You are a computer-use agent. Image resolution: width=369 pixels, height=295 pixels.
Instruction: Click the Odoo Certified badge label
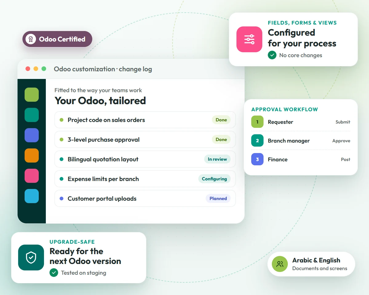click(62, 39)
